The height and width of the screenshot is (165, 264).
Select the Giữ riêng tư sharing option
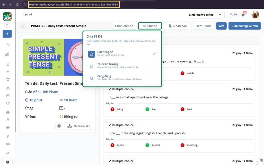[x=122, y=54]
